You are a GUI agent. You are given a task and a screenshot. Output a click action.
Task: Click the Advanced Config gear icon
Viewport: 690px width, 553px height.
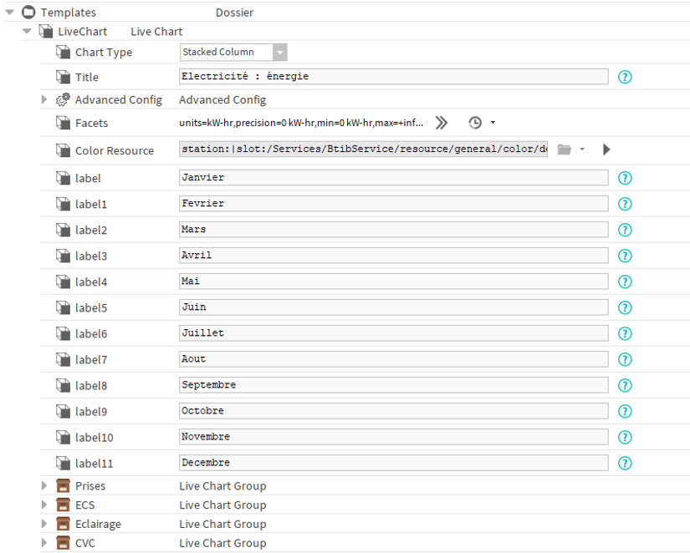(63, 99)
